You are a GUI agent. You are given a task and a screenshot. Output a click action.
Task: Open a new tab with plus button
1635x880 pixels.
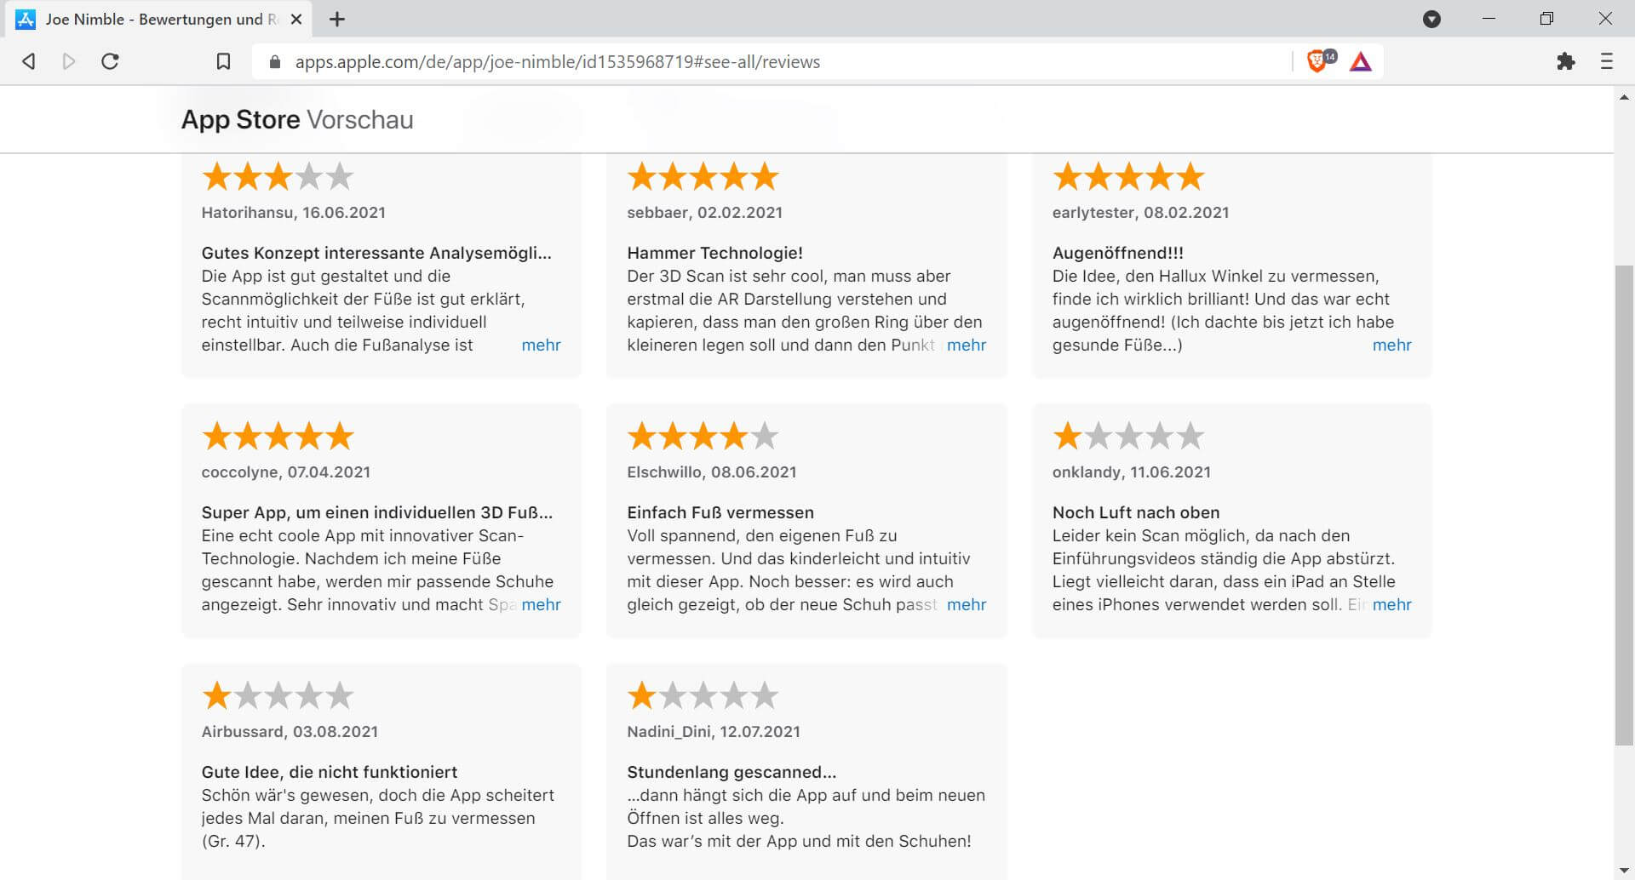pos(337,19)
